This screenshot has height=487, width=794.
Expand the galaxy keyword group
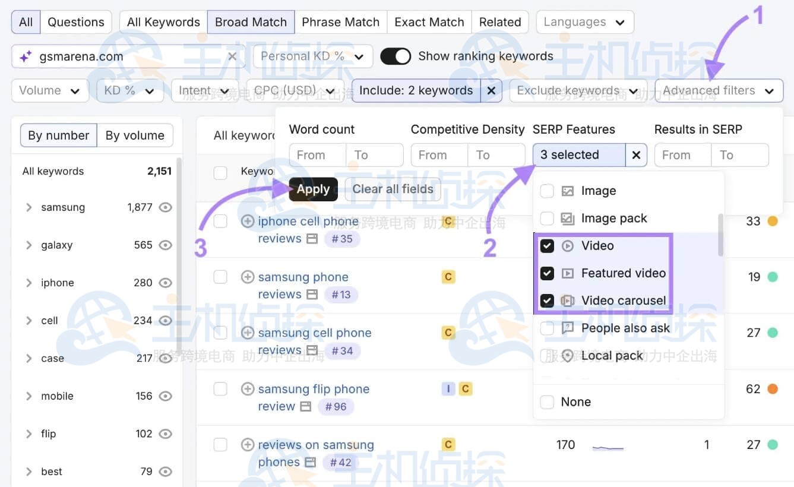coord(29,245)
